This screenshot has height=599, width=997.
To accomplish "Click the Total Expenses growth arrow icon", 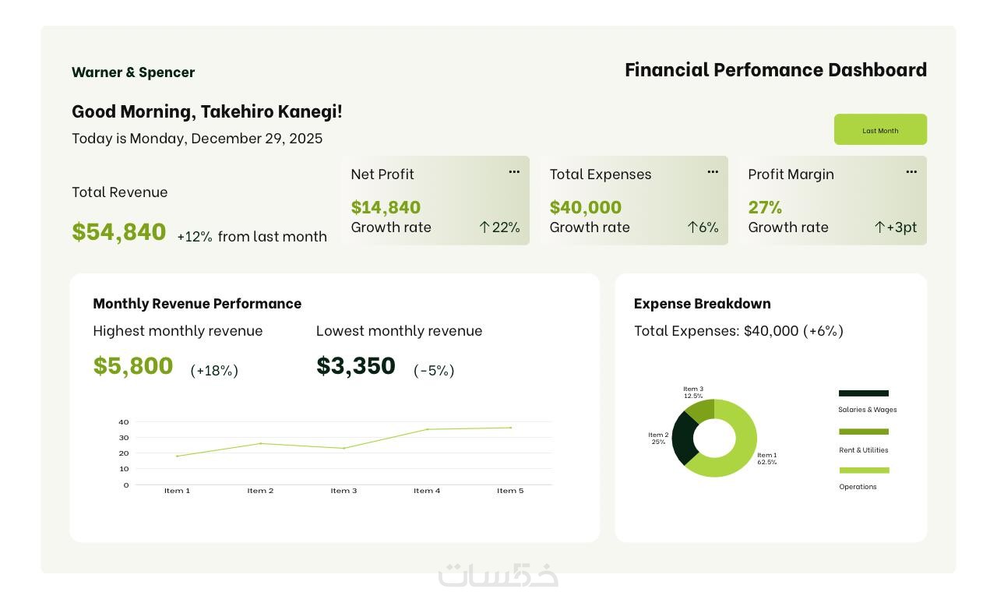I will (692, 227).
